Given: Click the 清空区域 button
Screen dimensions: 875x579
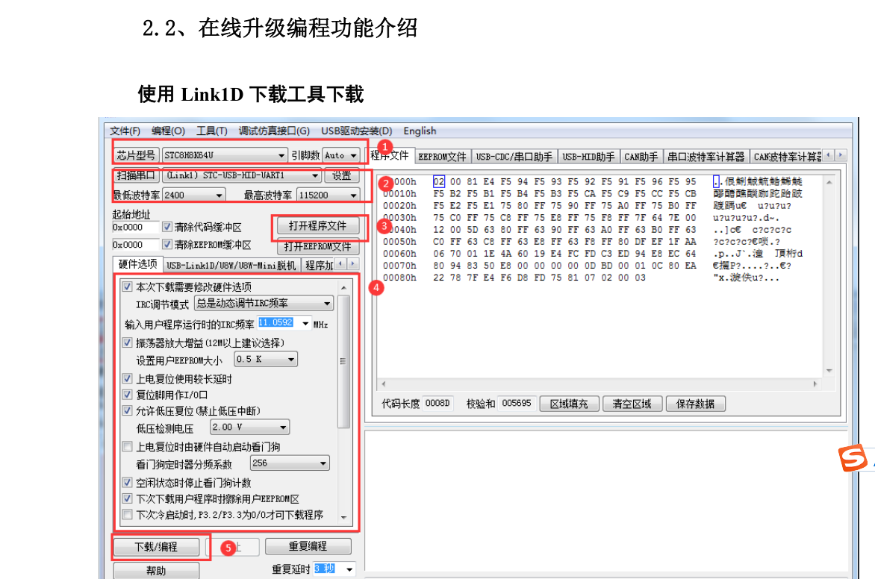Looking at the screenshot, I should 632,404.
